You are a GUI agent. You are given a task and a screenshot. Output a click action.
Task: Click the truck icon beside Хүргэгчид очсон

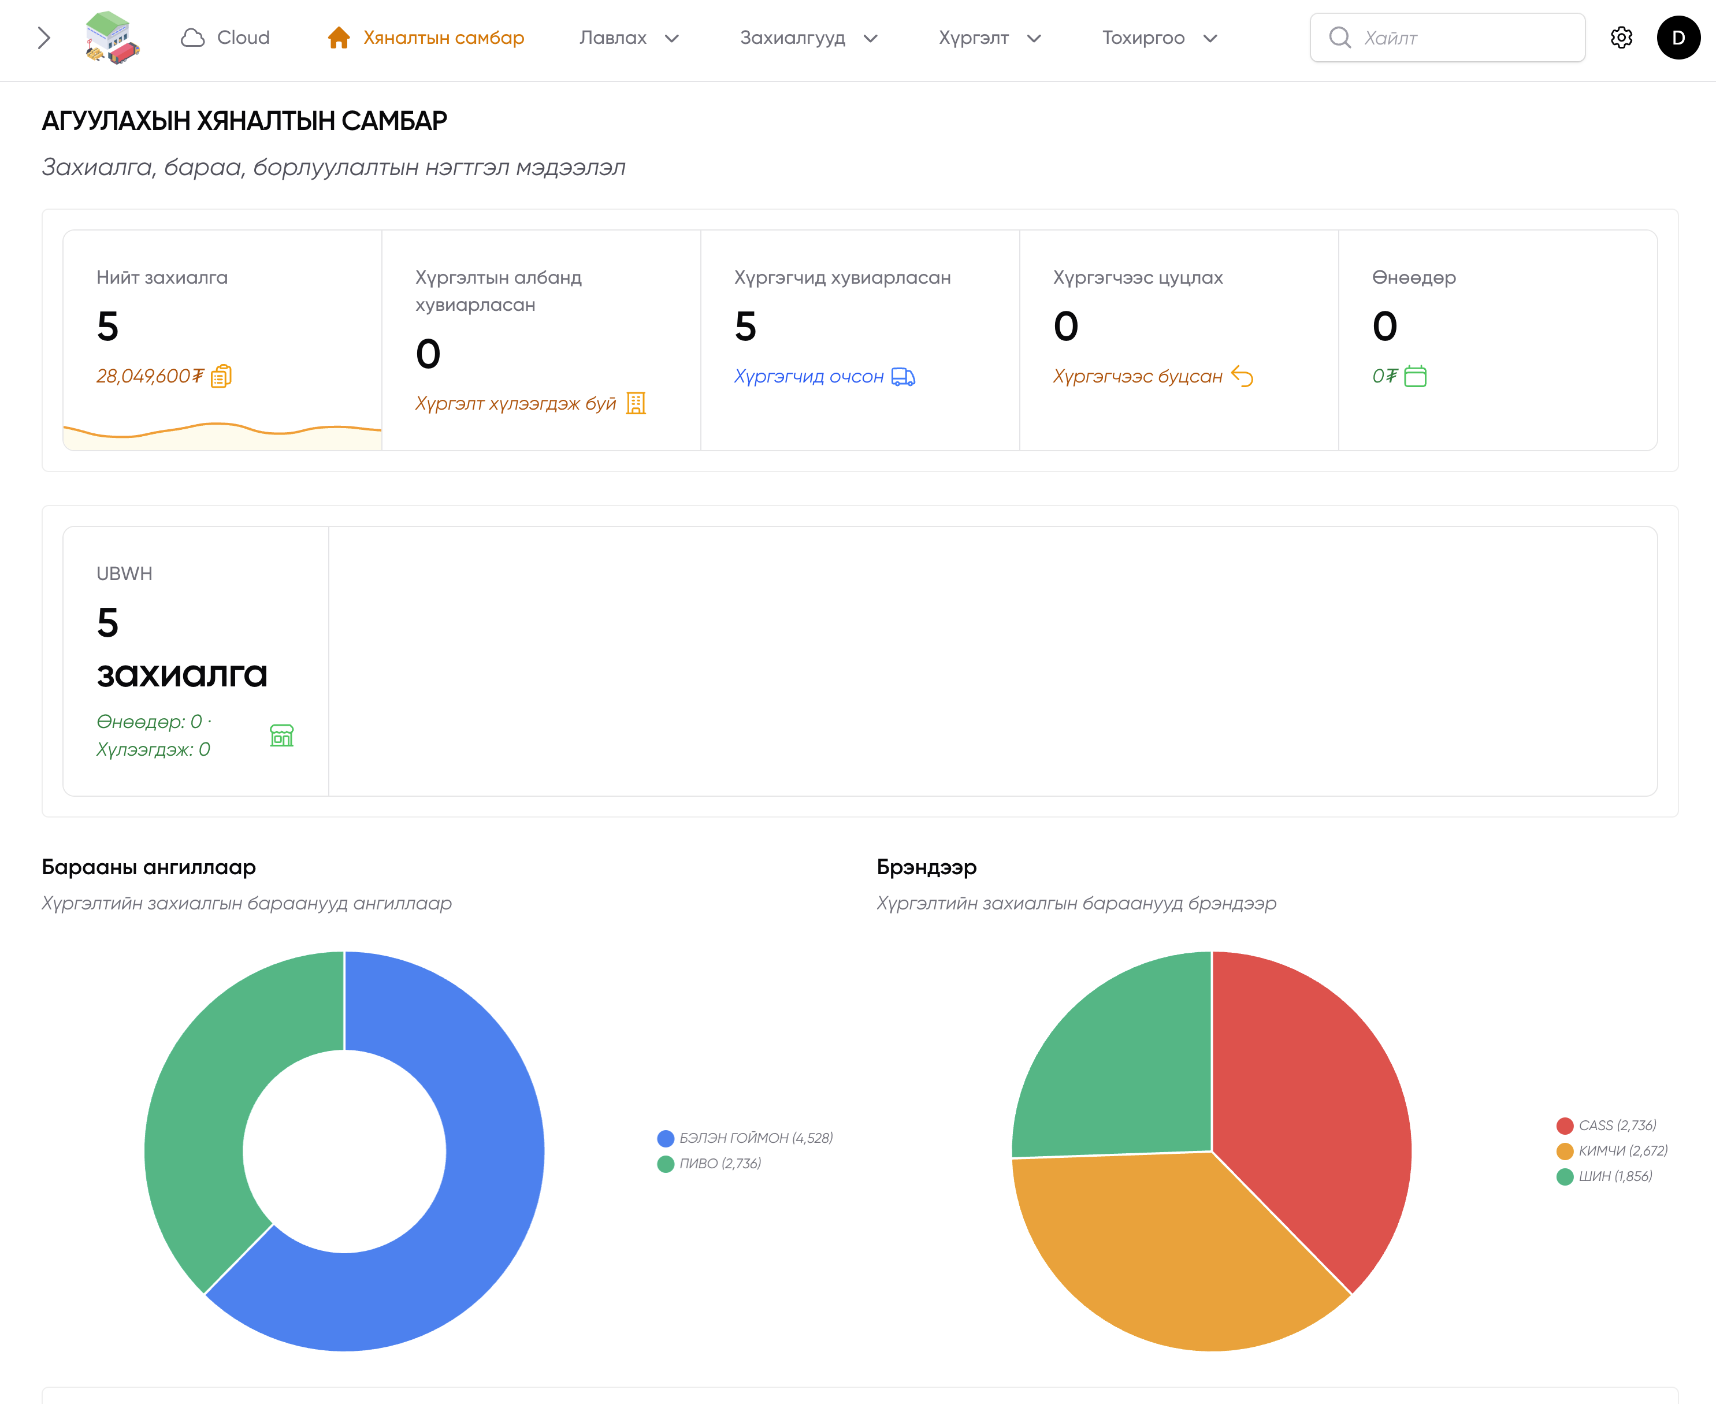pyautogui.click(x=903, y=376)
